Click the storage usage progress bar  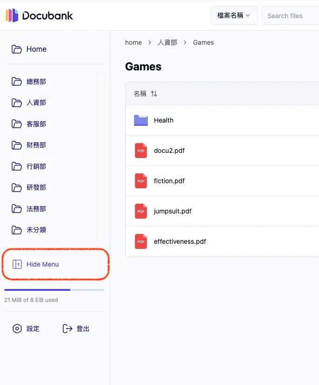(54, 290)
